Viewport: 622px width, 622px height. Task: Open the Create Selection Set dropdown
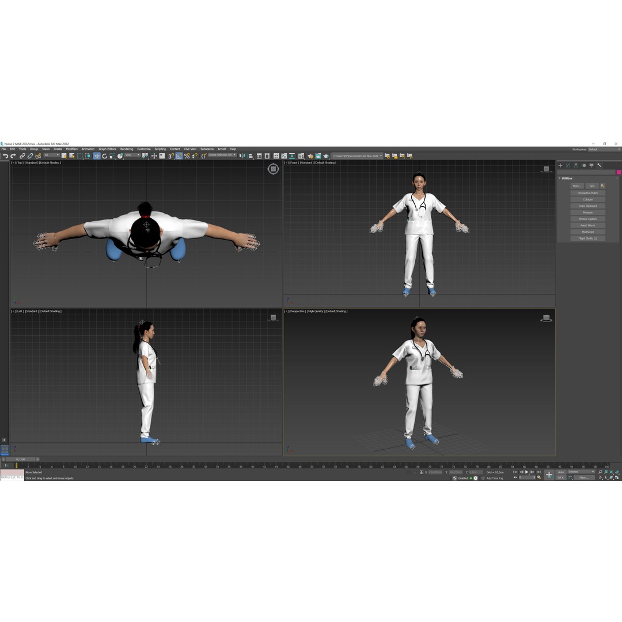[222, 155]
